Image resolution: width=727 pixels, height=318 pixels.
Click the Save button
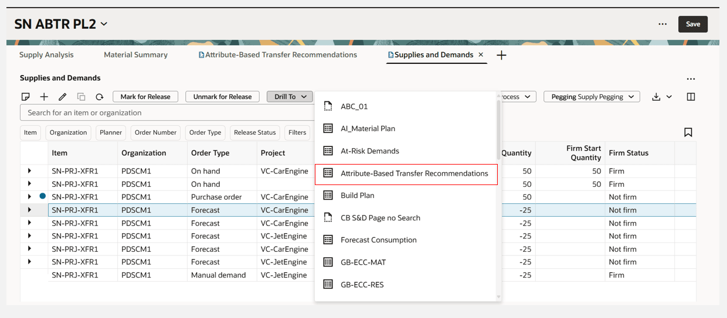[x=693, y=24]
